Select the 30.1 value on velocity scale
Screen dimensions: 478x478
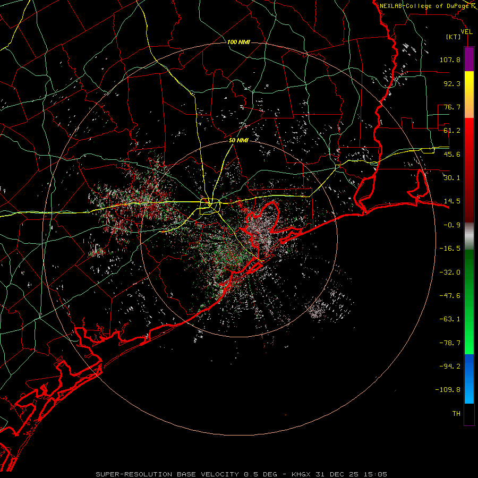[452, 178]
